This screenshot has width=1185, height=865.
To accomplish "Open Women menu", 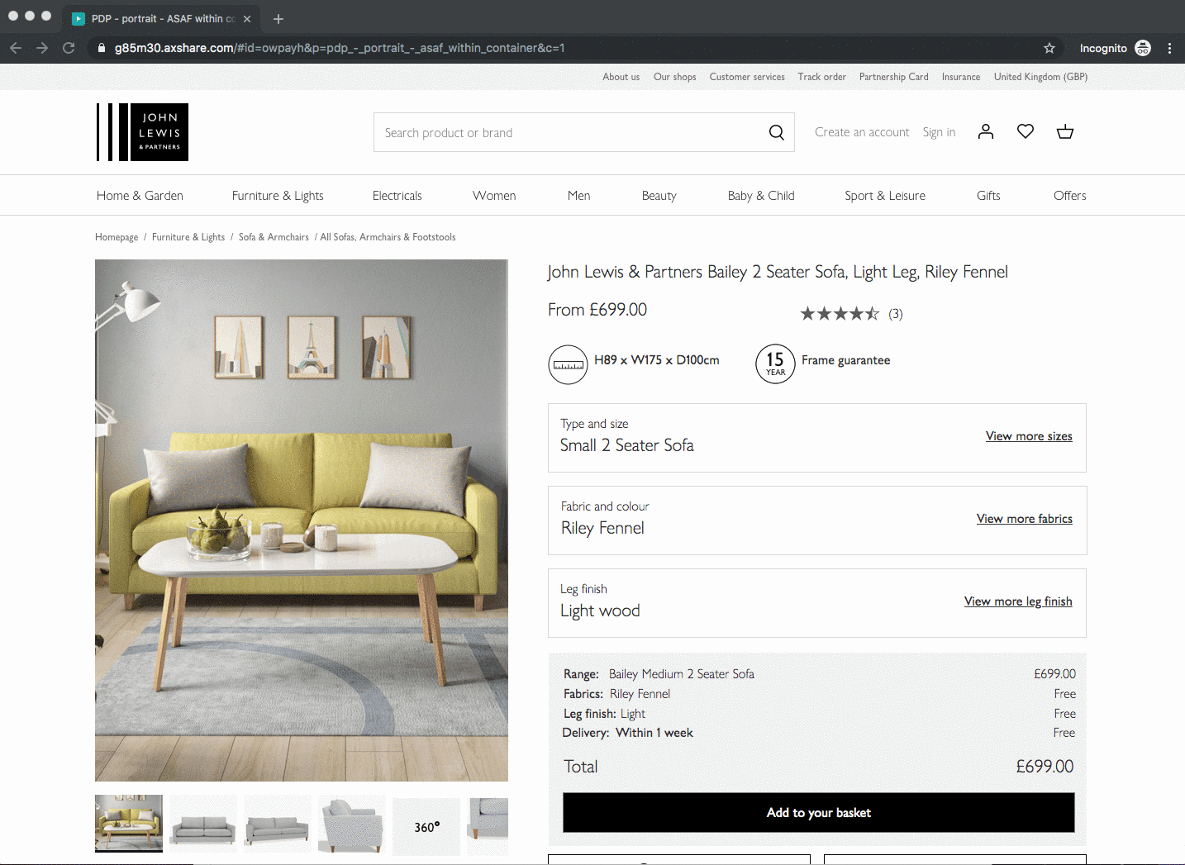I will tap(494, 196).
